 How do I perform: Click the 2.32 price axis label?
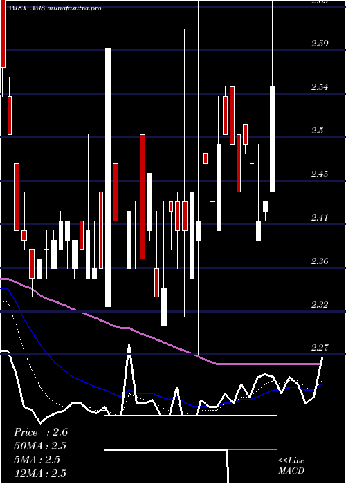(320, 305)
